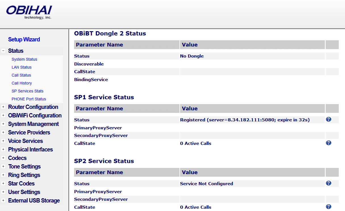Select Star Codes menu label
Viewport: 345px width, 211px height.
point(21,183)
